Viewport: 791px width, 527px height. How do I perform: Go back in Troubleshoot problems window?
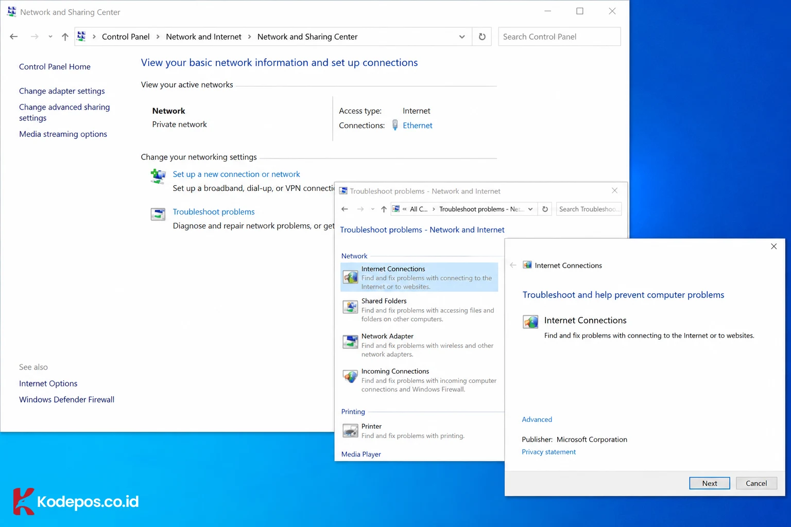coord(345,209)
